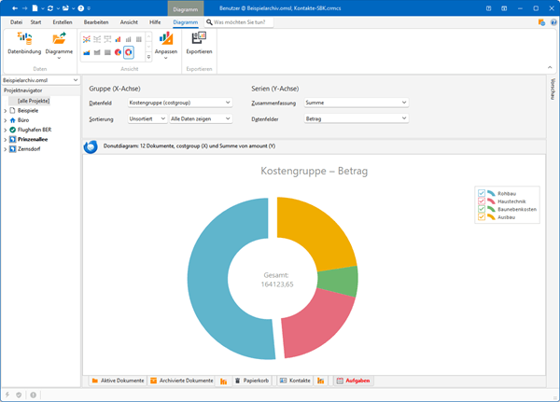The width and height of the screenshot is (560, 402).
Task: Go back with the left arrow
Action: pos(15,8)
